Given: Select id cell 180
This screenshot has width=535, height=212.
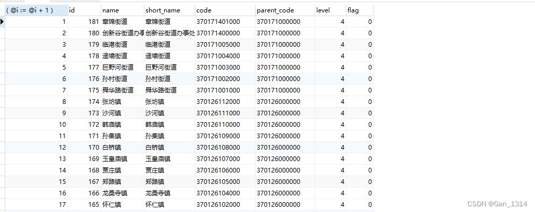Looking at the screenshot, I should pyautogui.click(x=84, y=33).
